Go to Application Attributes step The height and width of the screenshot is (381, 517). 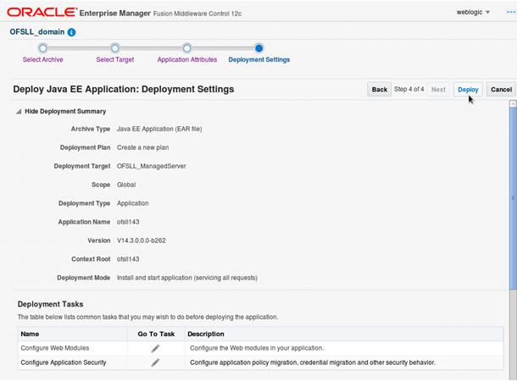(x=187, y=59)
